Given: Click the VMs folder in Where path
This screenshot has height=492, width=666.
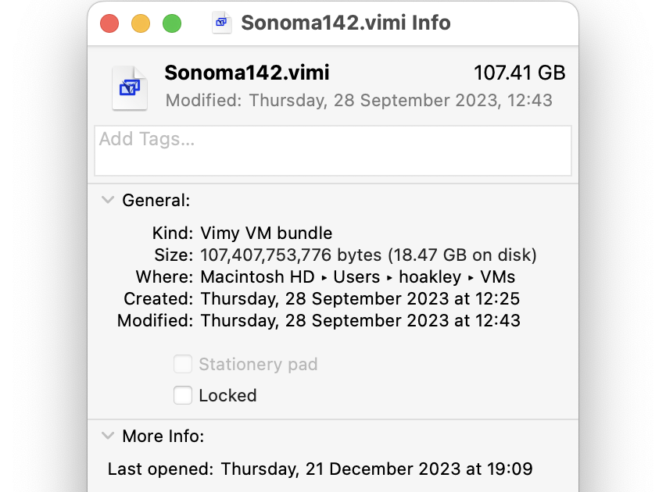Looking at the screenshot, I should [497, 276].
